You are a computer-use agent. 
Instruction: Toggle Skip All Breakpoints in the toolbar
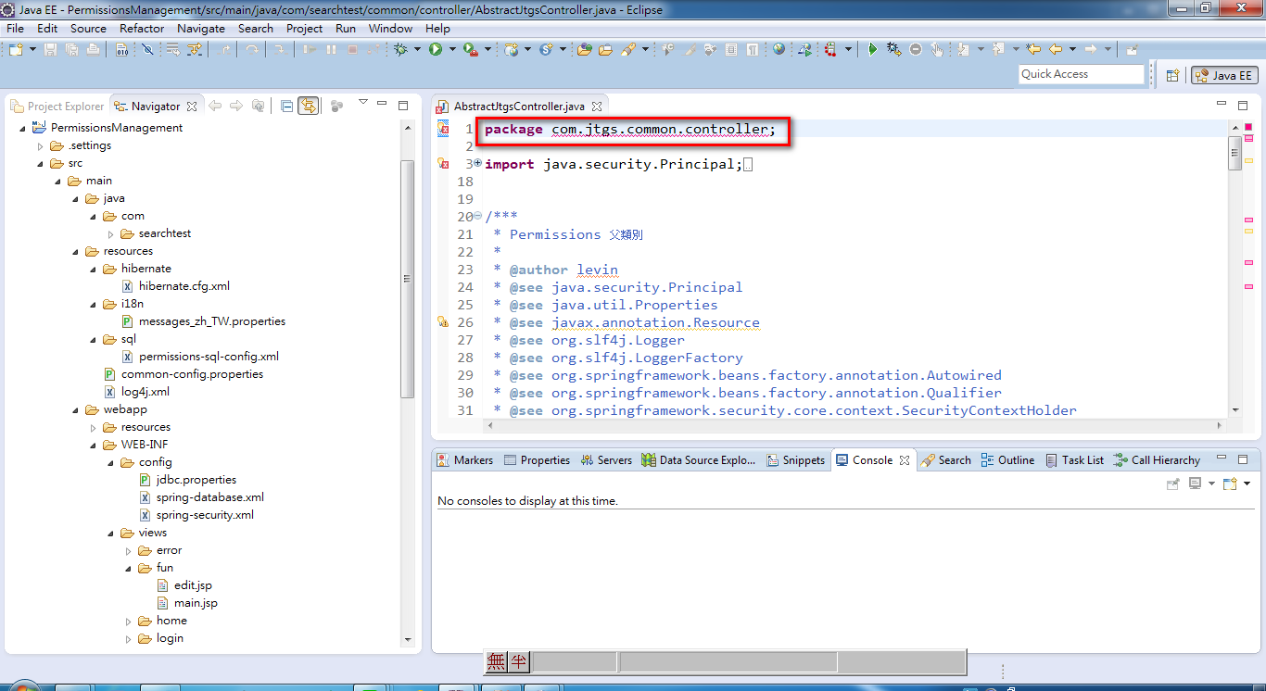pyautogui.click(x=915, y=49)
